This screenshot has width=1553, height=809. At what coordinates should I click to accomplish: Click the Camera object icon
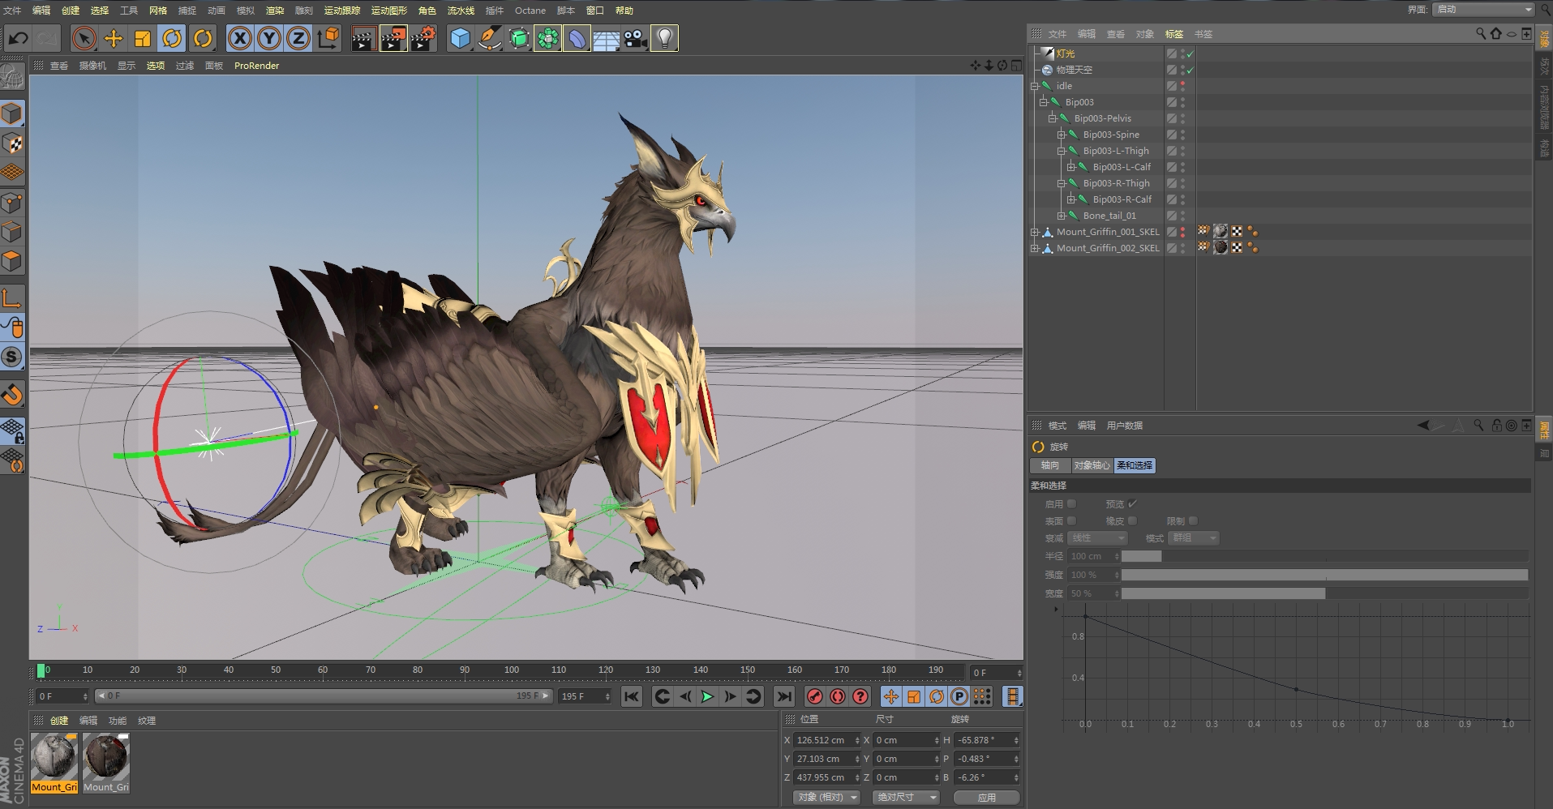pos(635,38)
